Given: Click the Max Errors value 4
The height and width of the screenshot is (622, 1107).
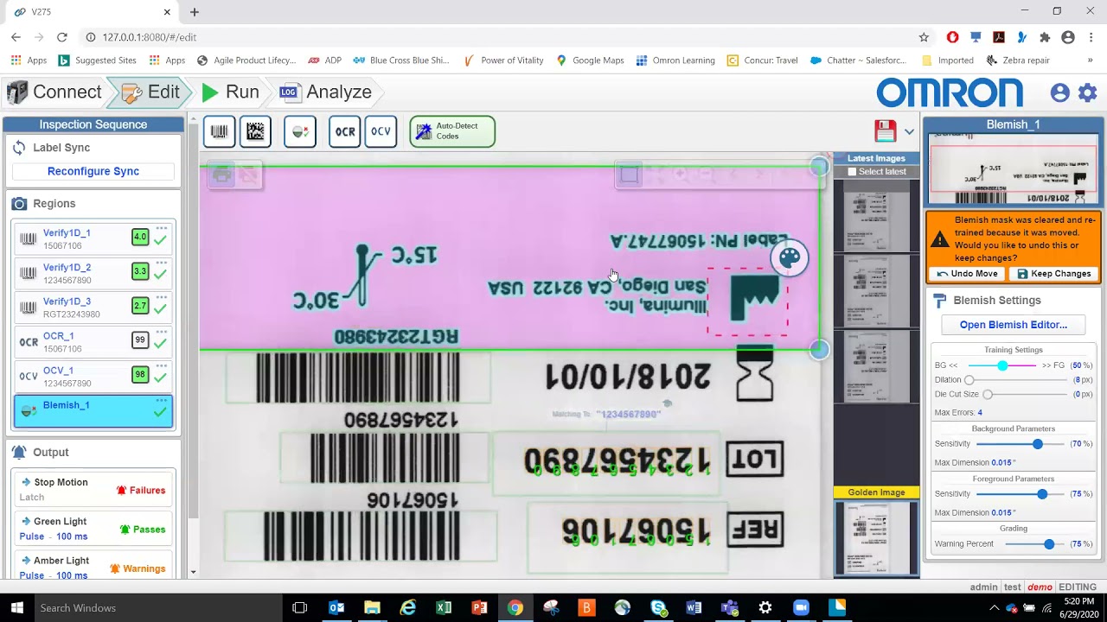Looking at the screenshot, I should (980, 413).
